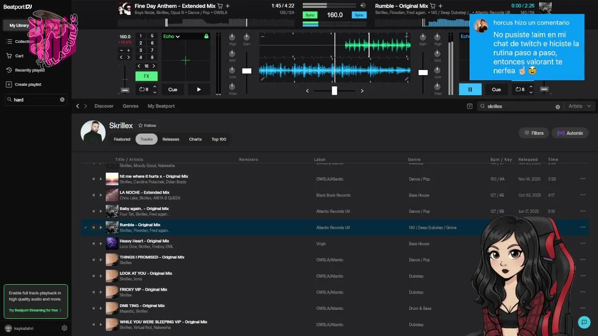Screen dimensions: 598x336
Task: Open more options for DNB TING track
Action: click(x=583, y=308)
